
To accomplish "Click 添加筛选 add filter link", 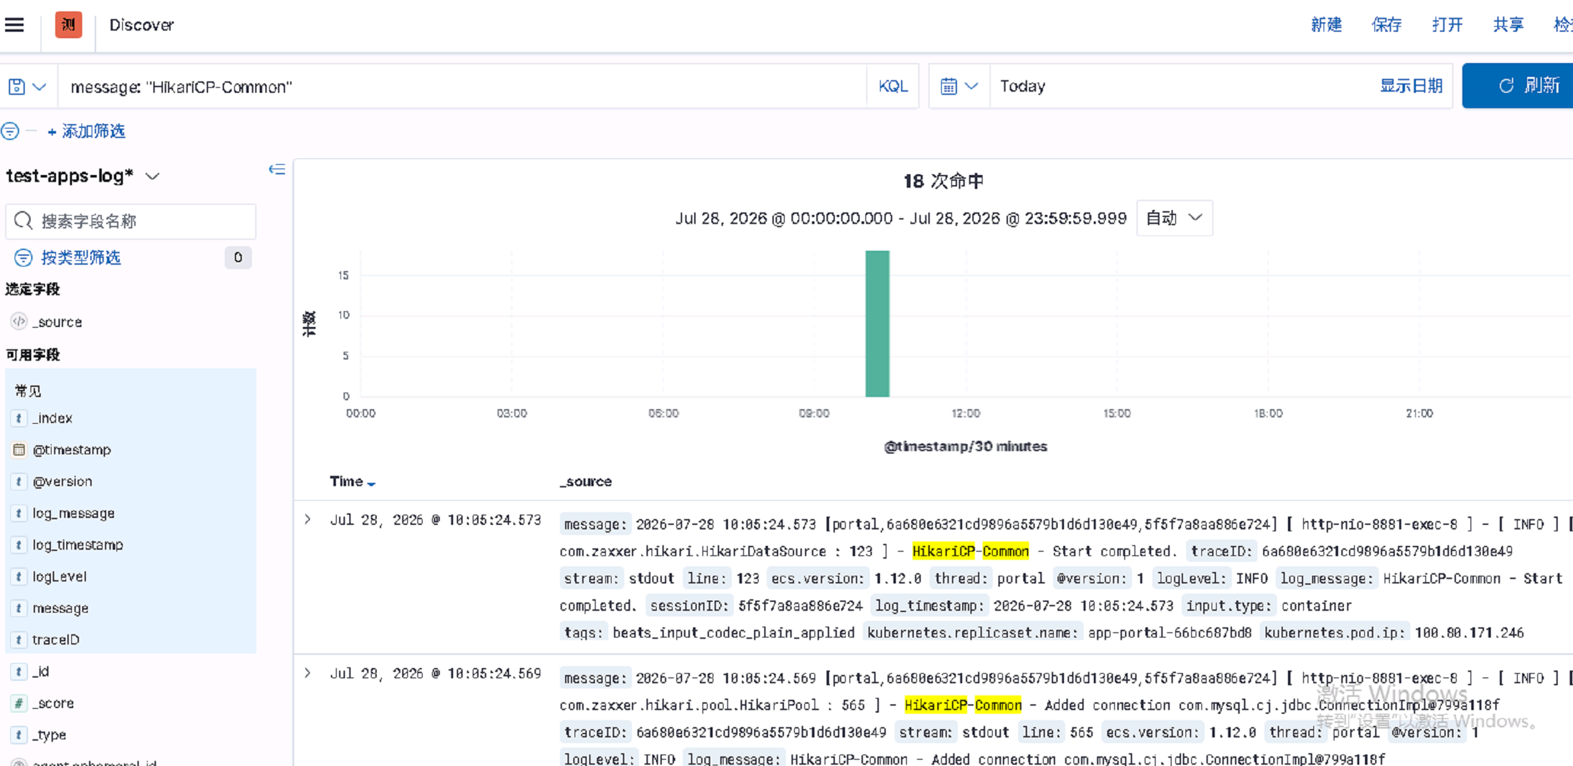I will pyautogui.click(x=87, y=131).
